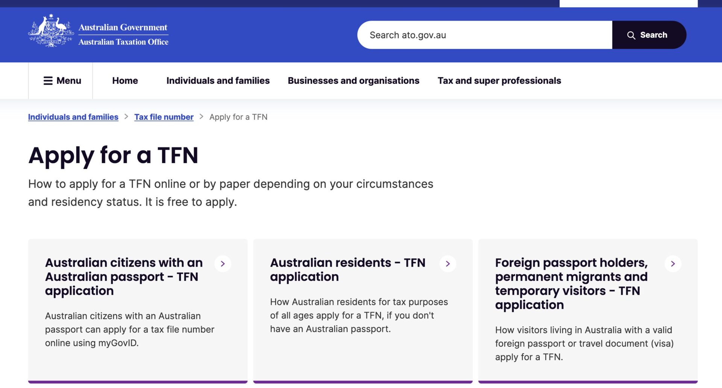This screenshot has height=388, width=722.
Task: Click arrow icon on Australian citizens card
Action: (223, 264)
